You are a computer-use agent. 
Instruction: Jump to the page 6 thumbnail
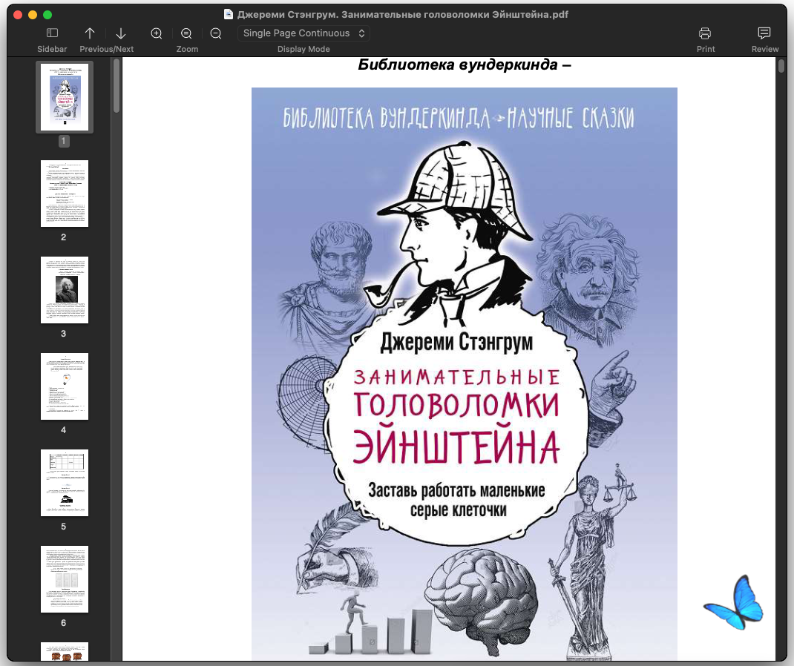(x=65, y=579)
